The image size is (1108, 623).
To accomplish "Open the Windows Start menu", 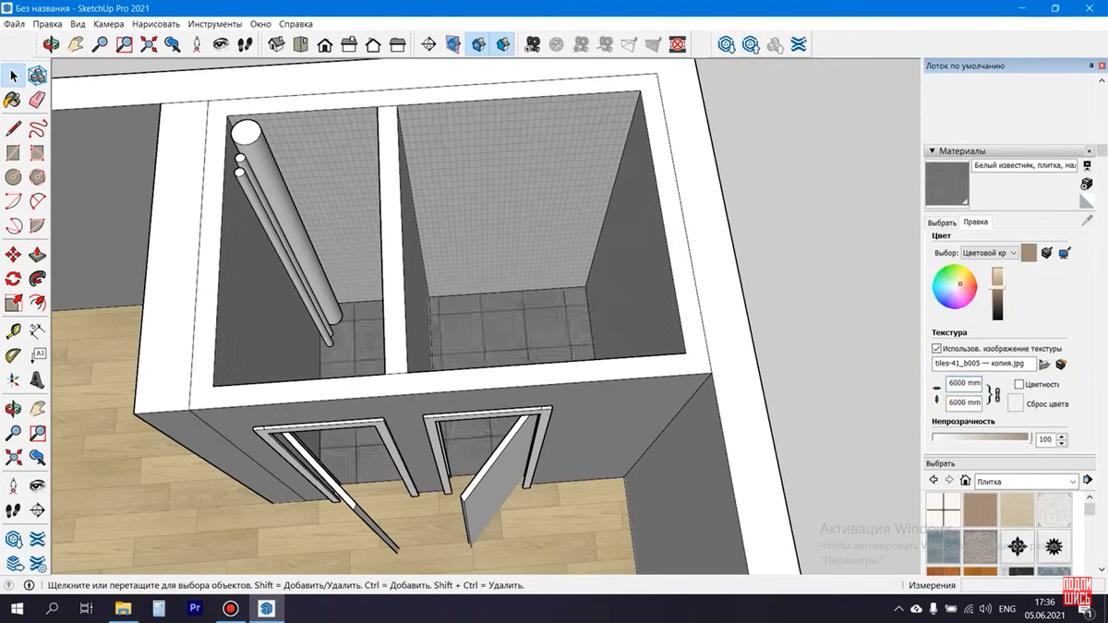I will coord(18,609).
